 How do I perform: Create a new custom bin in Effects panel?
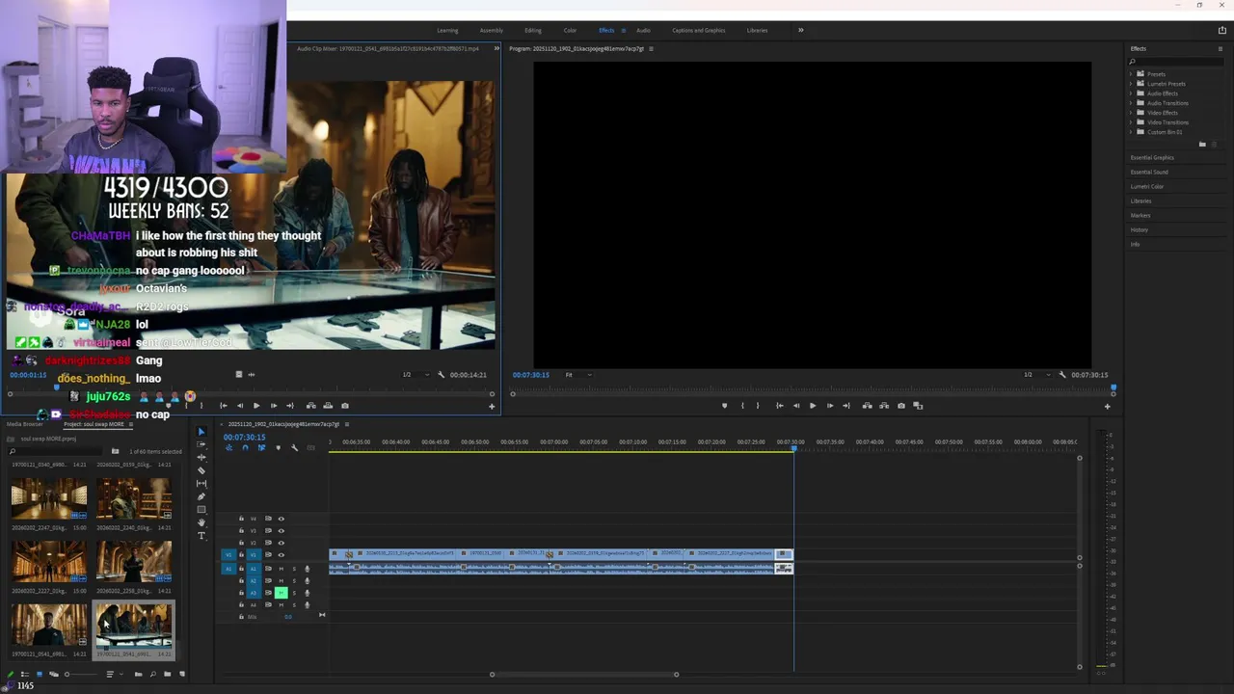point(1202,145)
